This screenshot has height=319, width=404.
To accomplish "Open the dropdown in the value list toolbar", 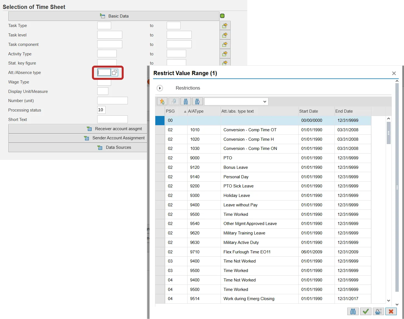I will (236, 102).
